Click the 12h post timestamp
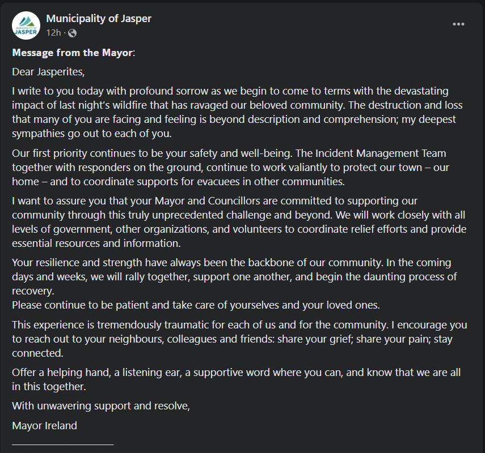 (x=53, y=33)
